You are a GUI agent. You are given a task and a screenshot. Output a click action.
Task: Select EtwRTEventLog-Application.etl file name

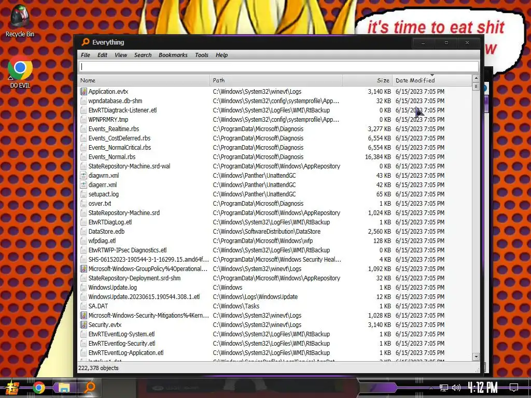pos(126,352)
